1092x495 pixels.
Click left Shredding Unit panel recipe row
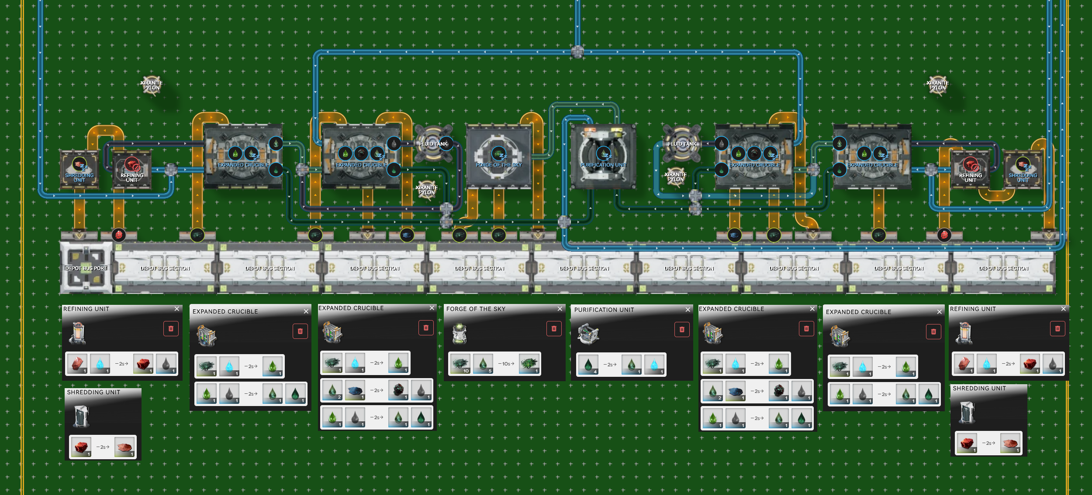(103, 447)
